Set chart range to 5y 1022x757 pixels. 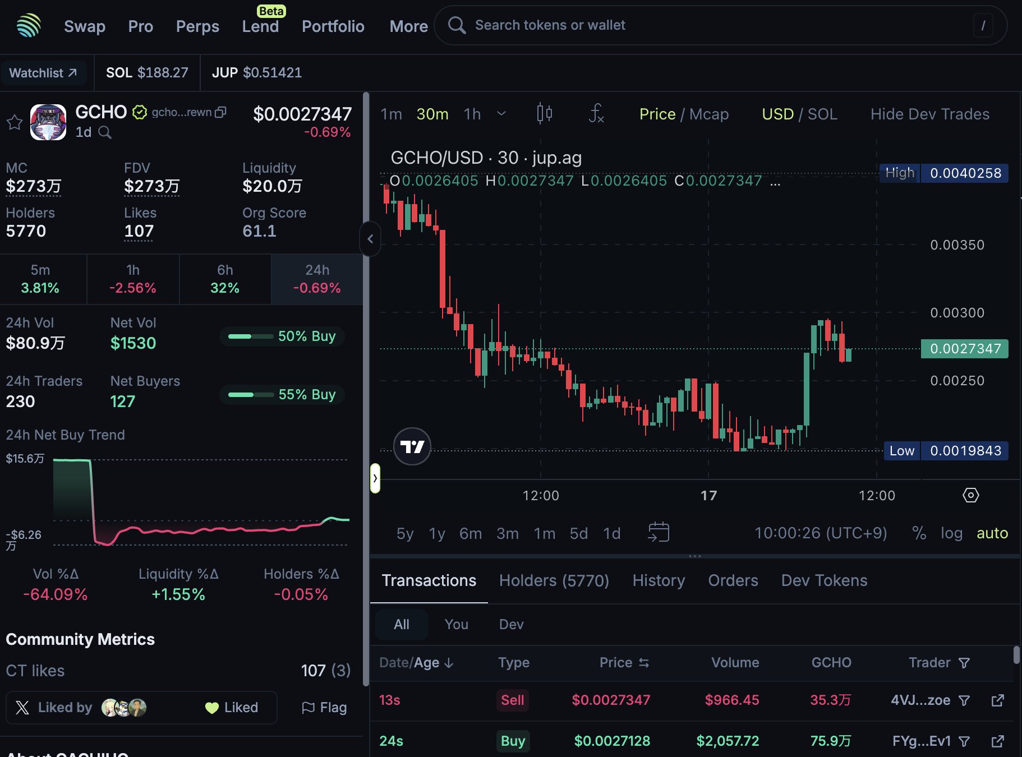(405, 533)
